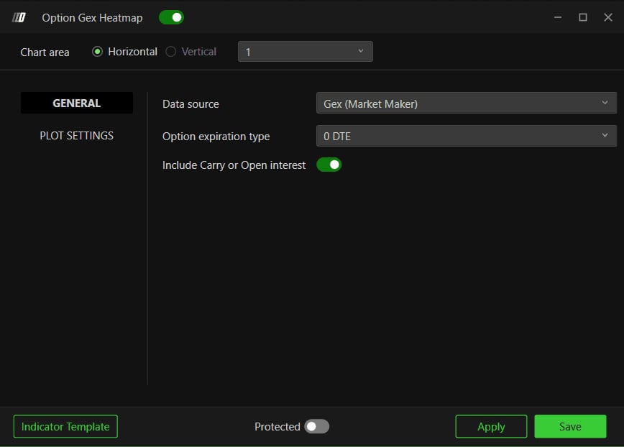This screenshot has height=447, width=624.
Task: Click the Indicator Template button
Action: click(x=65, y=426)
